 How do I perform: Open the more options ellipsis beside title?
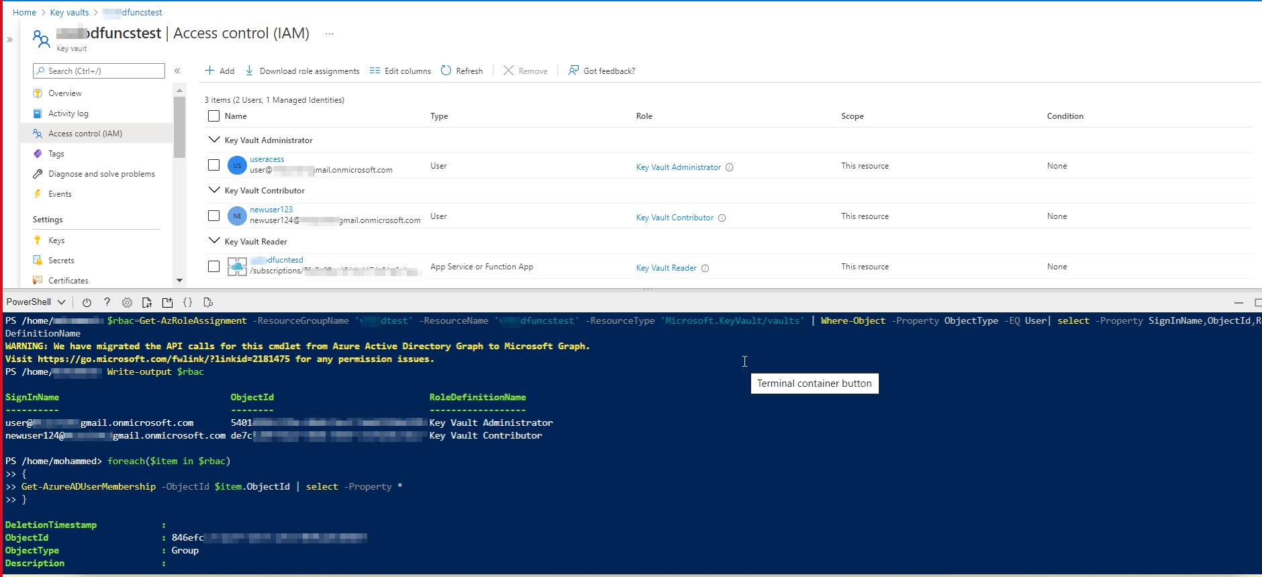click(330, 34)
